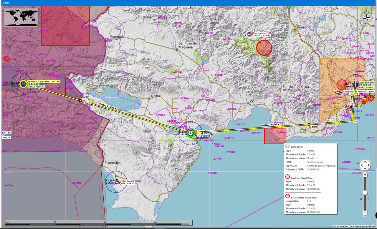Click the zoom slider handle
Image resolution: width=377 pixels, height=229 pixels.
point(365,193)
